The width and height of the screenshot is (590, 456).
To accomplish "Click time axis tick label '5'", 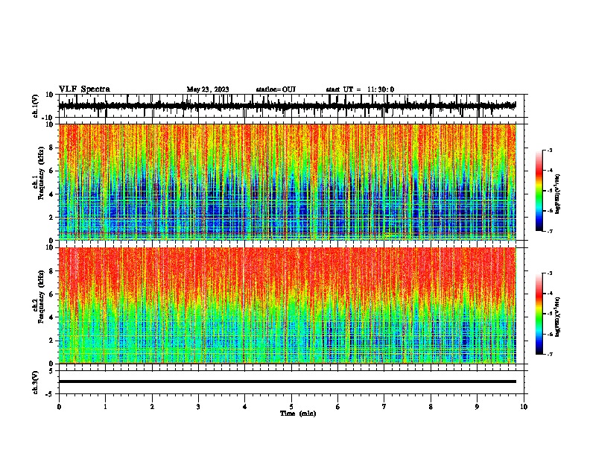I will pos(291,407).
